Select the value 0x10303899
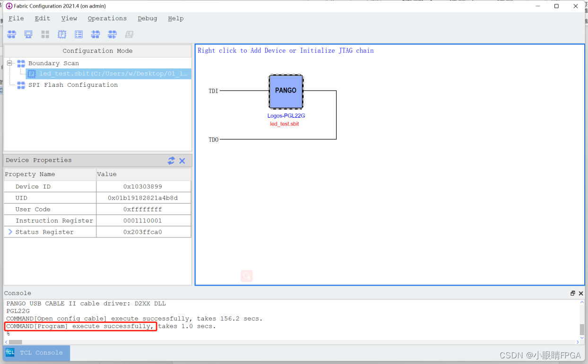 [143, 186]
